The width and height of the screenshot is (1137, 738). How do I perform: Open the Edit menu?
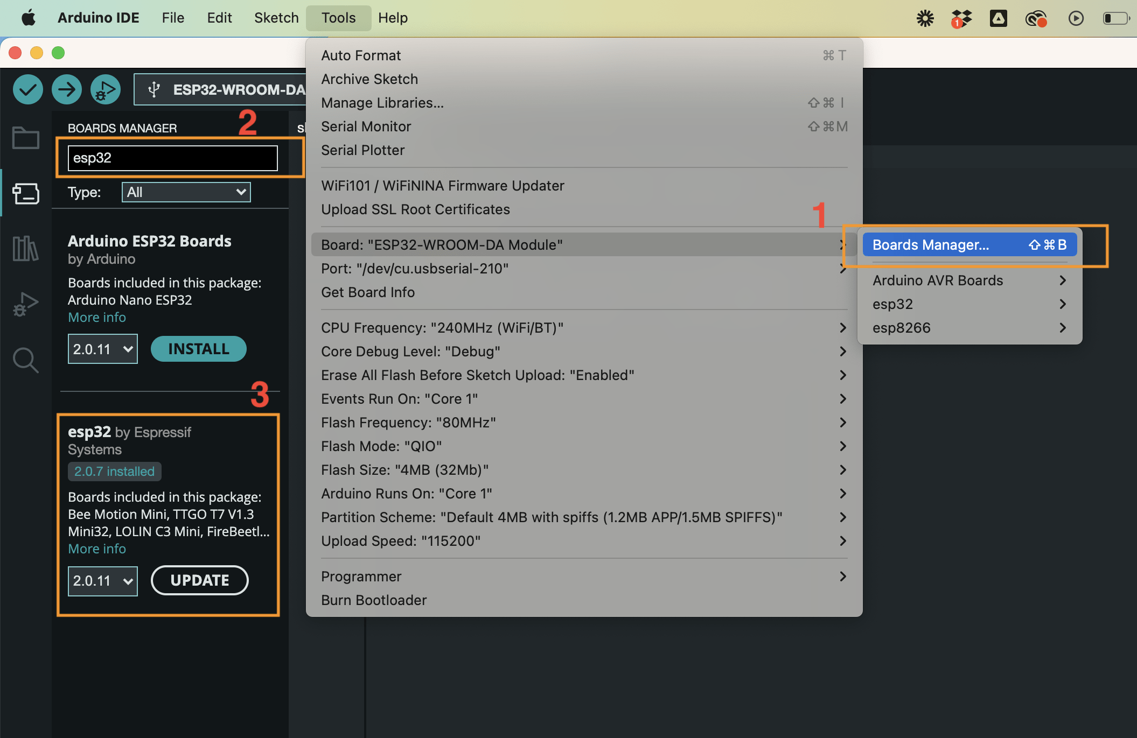(219, 18)
